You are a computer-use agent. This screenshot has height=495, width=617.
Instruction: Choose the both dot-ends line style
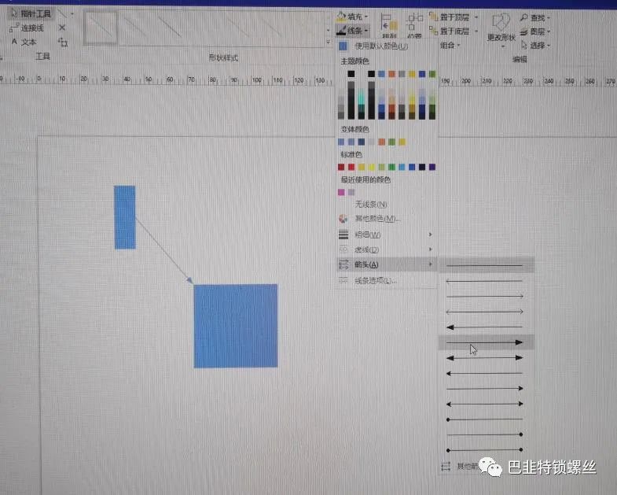[x=487, y=449]
